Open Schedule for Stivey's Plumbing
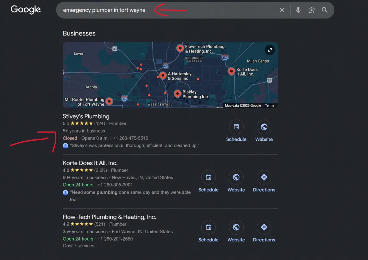Image resolution: width=368 pixels, height=260 pixels. (236, 131)
